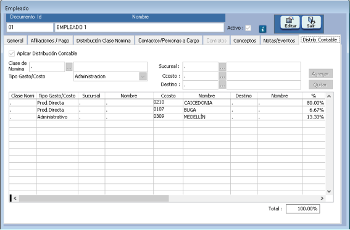Image resolution: width=350 pixels, height=230 pixels.
Task: Click the 0107 cost center cell
Action: tap(169, 110)
